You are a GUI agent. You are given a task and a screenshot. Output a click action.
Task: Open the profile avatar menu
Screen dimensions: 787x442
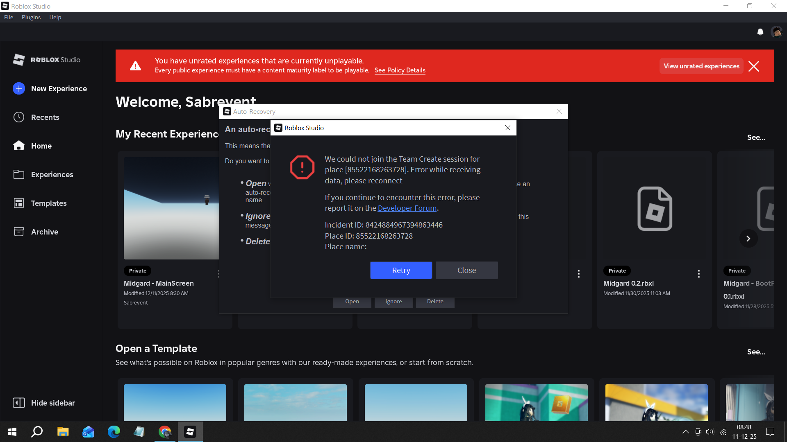coord(778,32)
